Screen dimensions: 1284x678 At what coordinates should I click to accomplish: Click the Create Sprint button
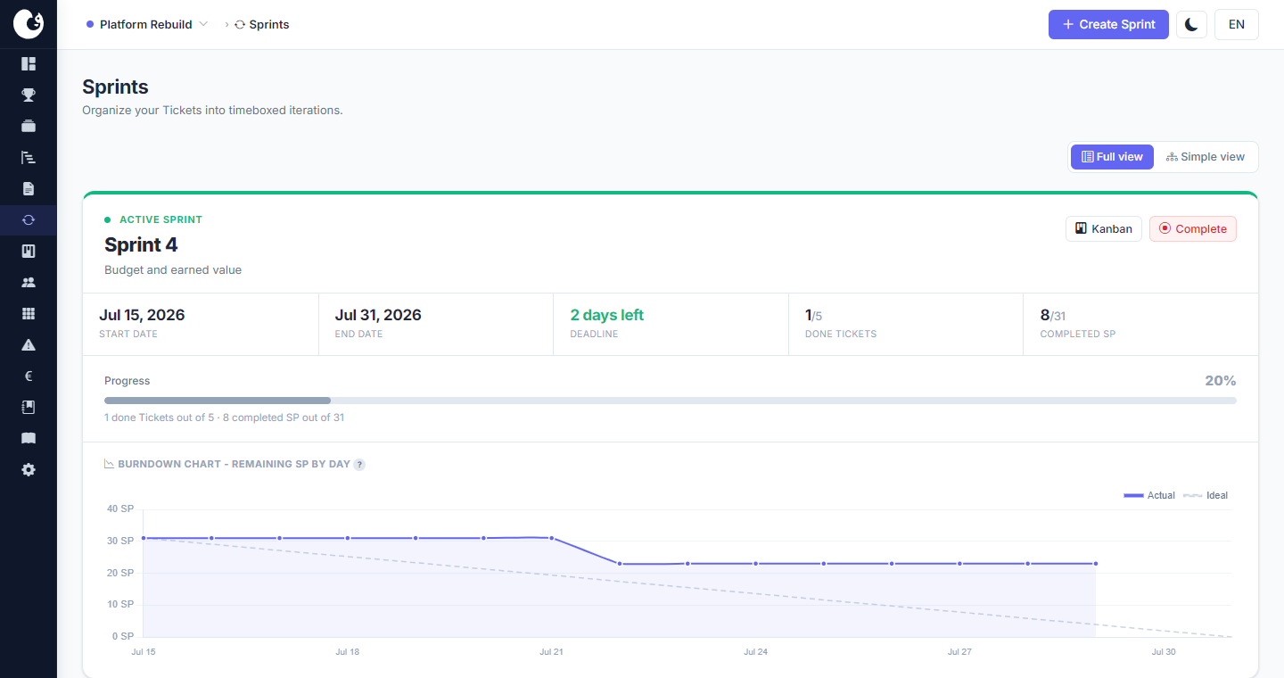[x=1108, y=25]
